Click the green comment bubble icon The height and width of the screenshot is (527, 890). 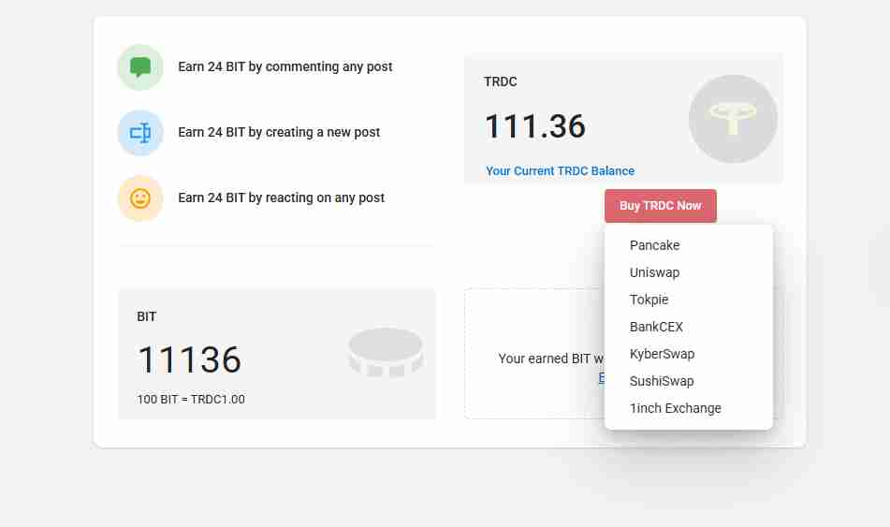(x=140, y=67)
